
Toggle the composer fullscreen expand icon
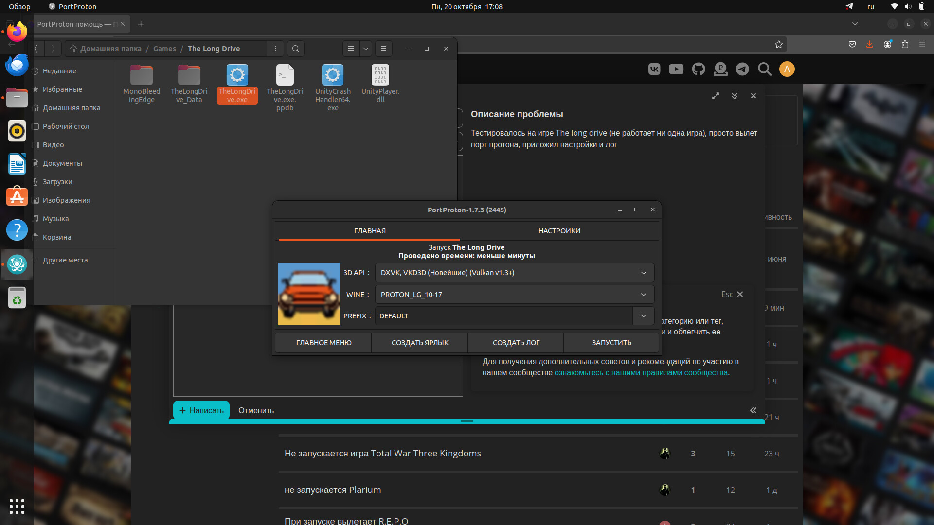coord(715,96)
